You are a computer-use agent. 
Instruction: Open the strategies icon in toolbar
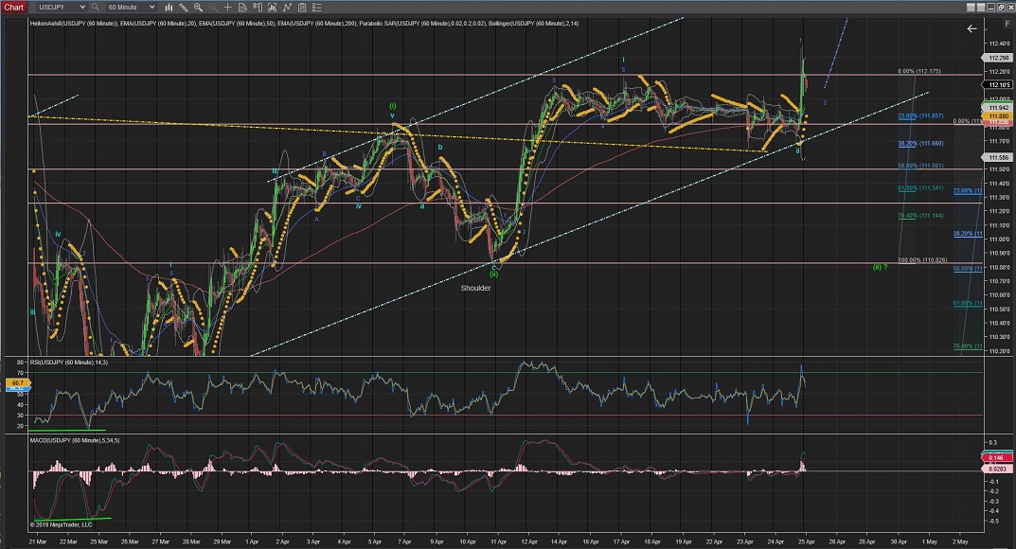click(x=287, y=8)
